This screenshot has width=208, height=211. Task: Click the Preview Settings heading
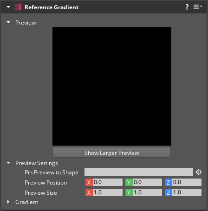[x=37, y=163]
